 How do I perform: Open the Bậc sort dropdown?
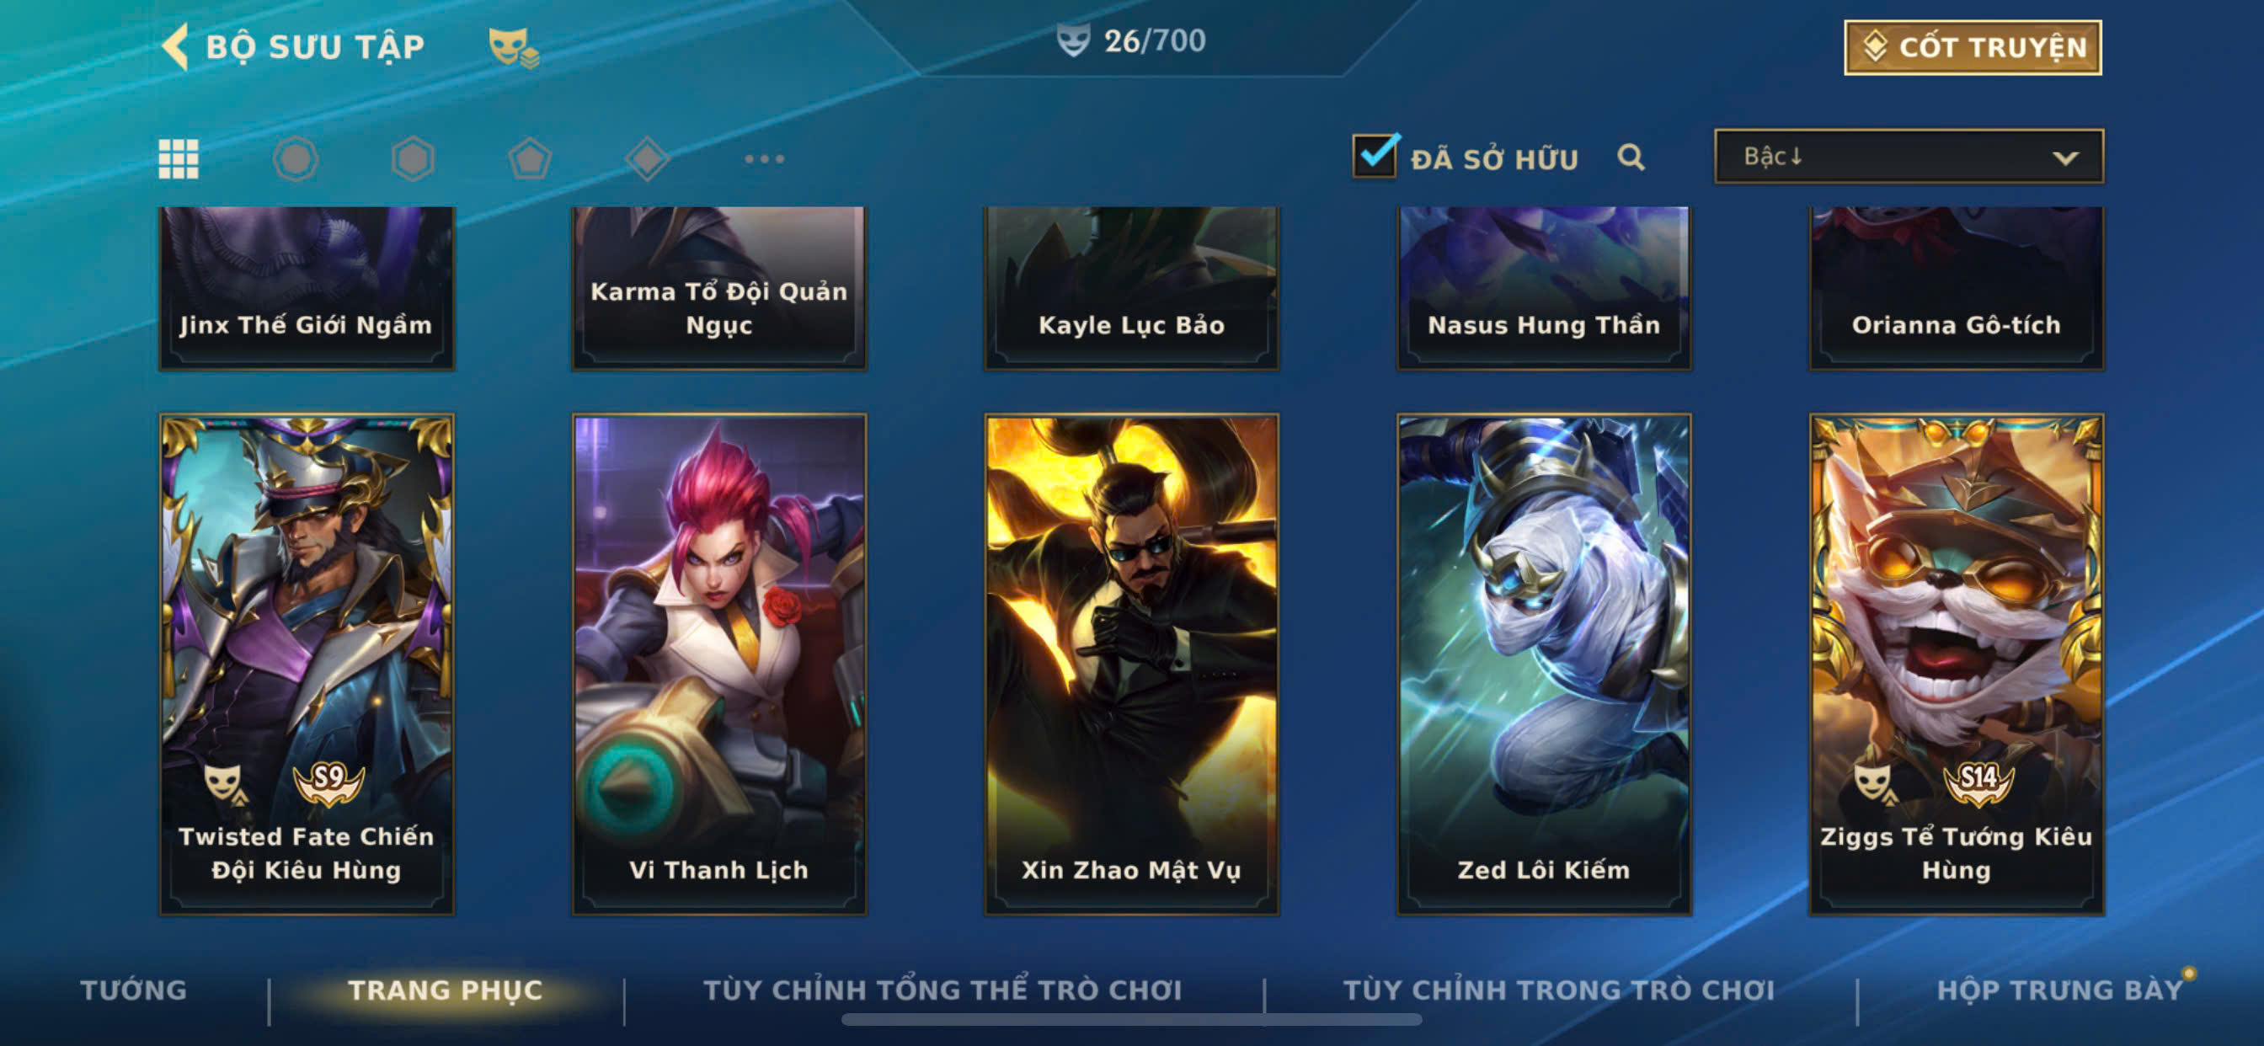1909,157
